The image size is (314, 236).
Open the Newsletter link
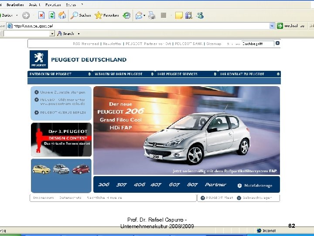[112, 44]
